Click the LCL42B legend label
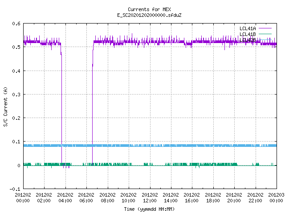The image size is (285, 213). click(x=248, y=40)
